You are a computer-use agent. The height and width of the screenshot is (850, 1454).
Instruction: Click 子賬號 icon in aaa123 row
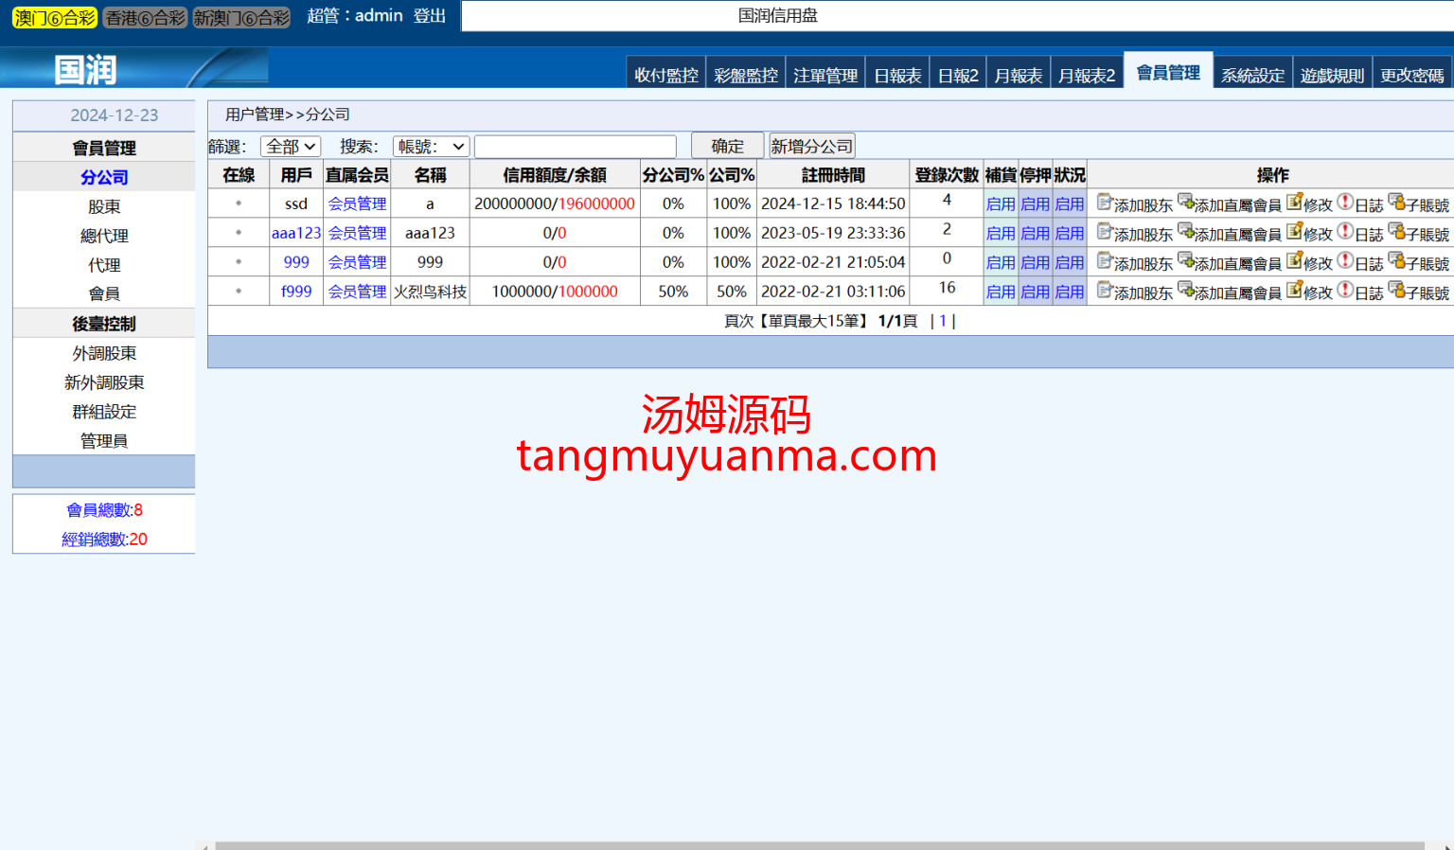[x=1396, y=232]
